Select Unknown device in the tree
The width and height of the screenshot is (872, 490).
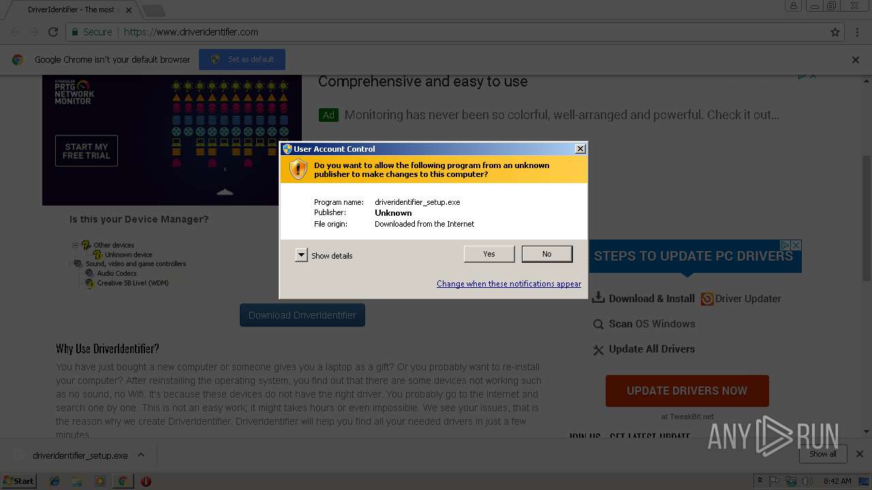click(x=128, y=255)
